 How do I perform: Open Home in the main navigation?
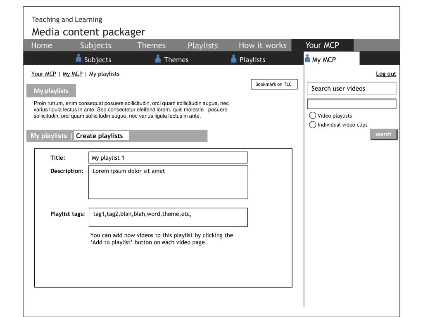42,45
